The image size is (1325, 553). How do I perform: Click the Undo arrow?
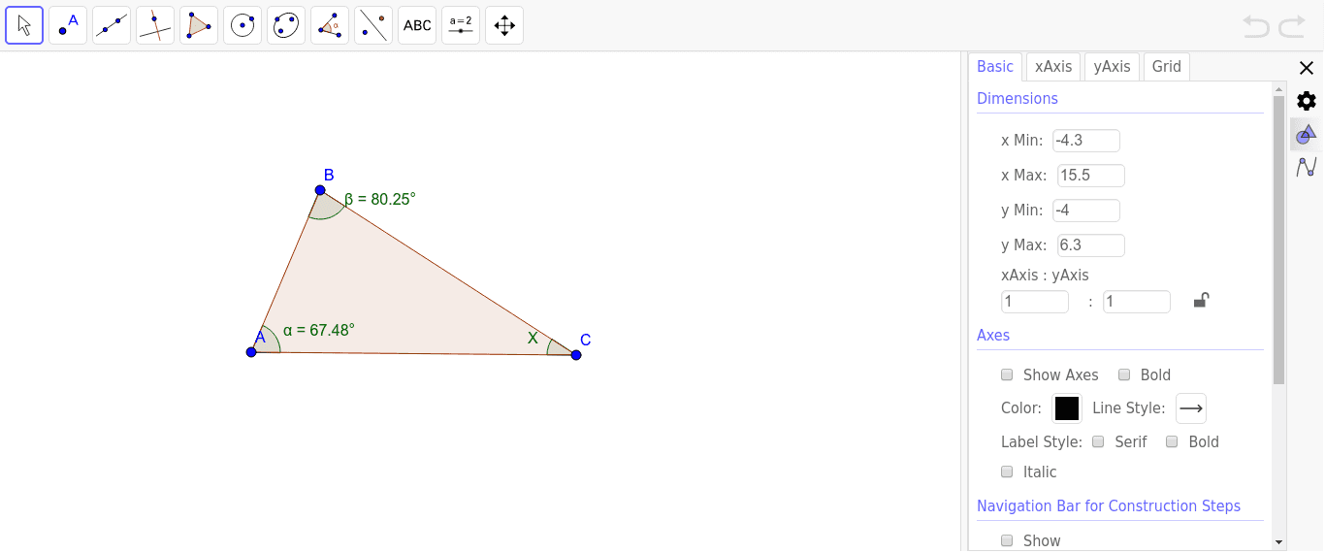coord(1256,26)
